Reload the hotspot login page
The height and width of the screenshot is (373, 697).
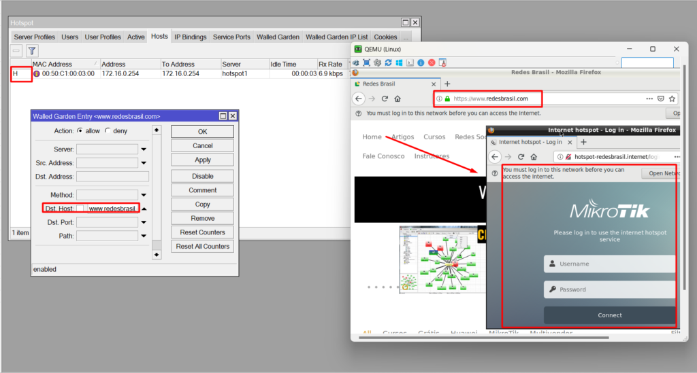click(x=521, y=156)
